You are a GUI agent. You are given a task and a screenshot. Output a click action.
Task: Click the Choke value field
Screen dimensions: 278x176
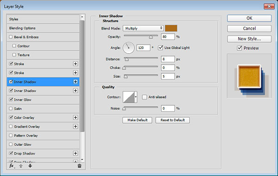(x=168, y=68)
